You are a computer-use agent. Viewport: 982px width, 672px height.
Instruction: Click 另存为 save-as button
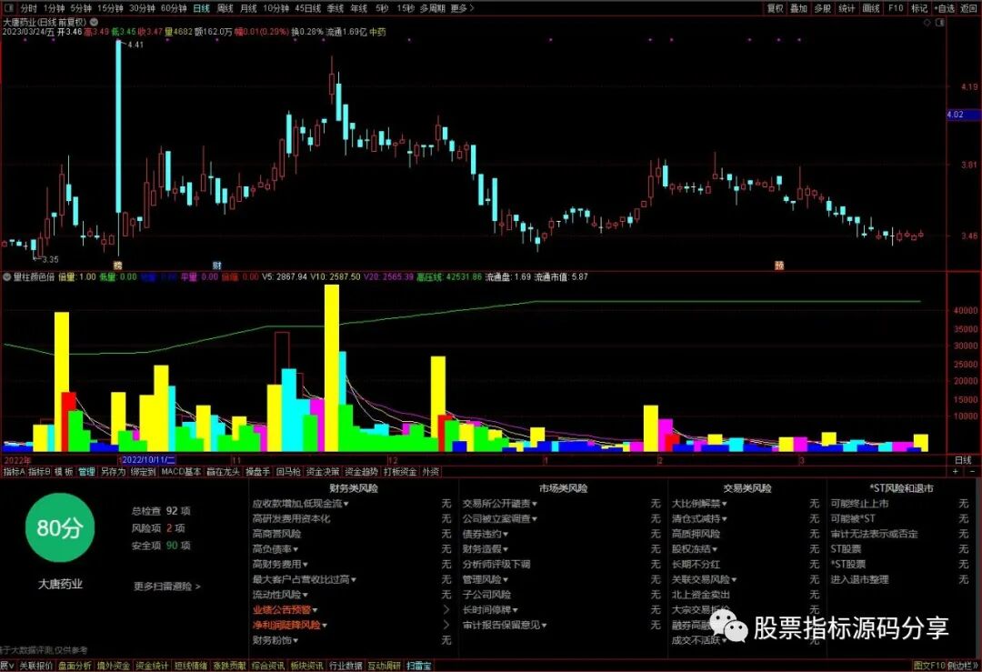point(113,472)
